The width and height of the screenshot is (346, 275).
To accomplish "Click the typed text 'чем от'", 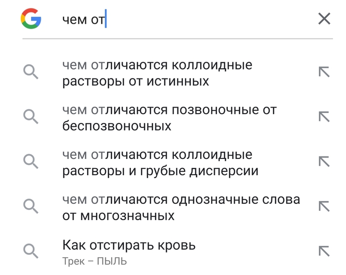I will [83, 20].
